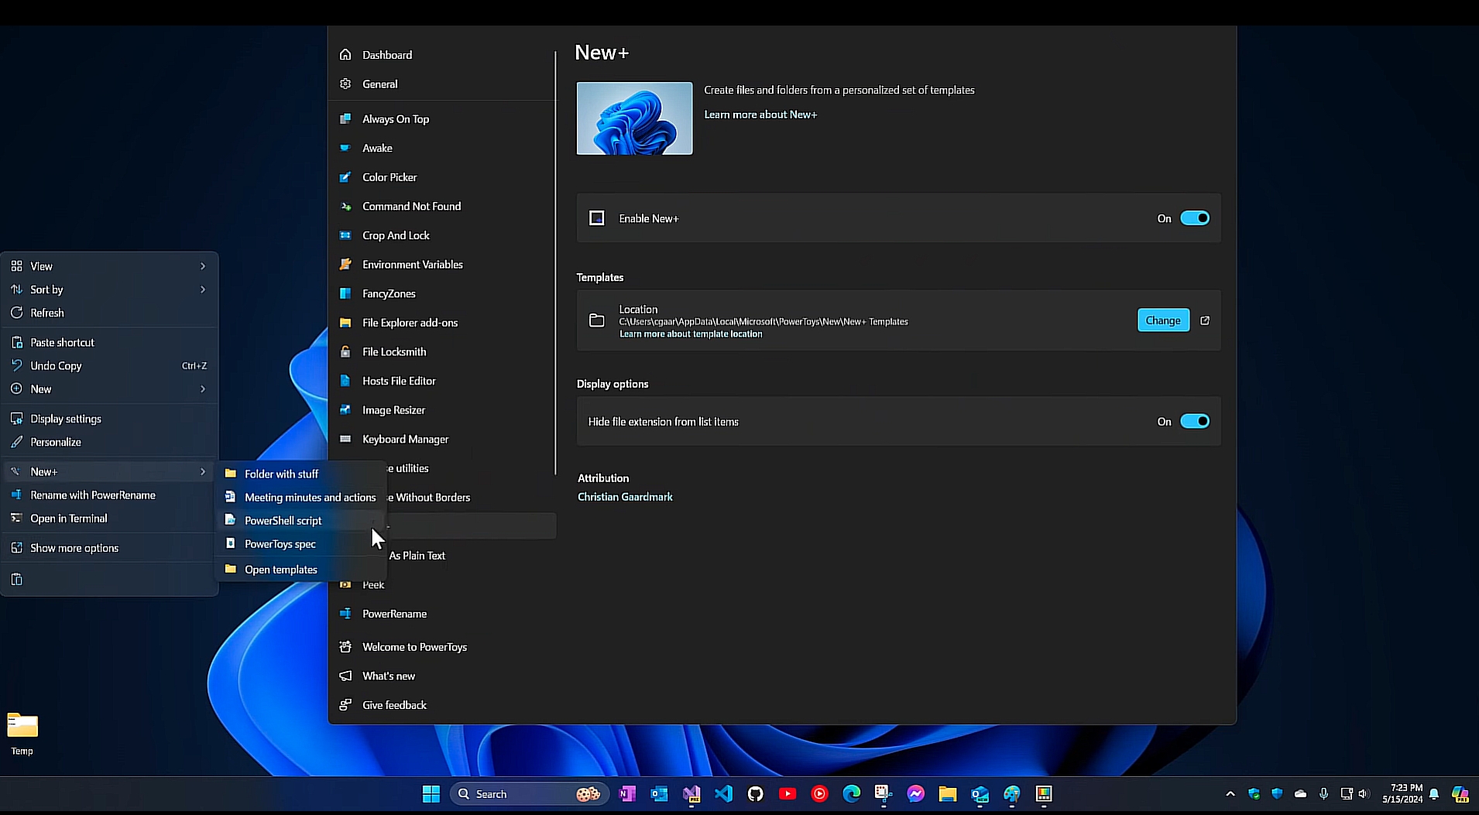Select the Image Resizer module icon
This screenshot has height=815, width=1479.
[345, 410]
